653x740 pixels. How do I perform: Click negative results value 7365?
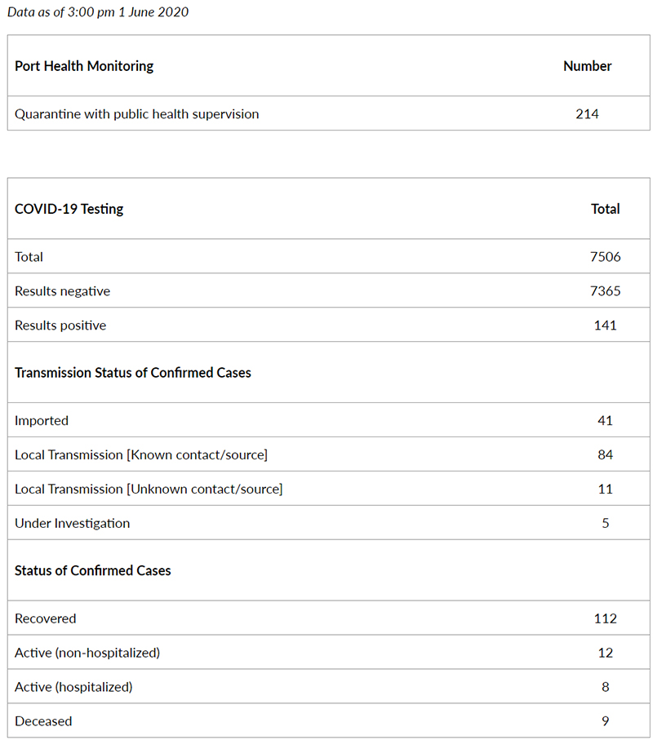pyautogui.click(x=606, y=290)
